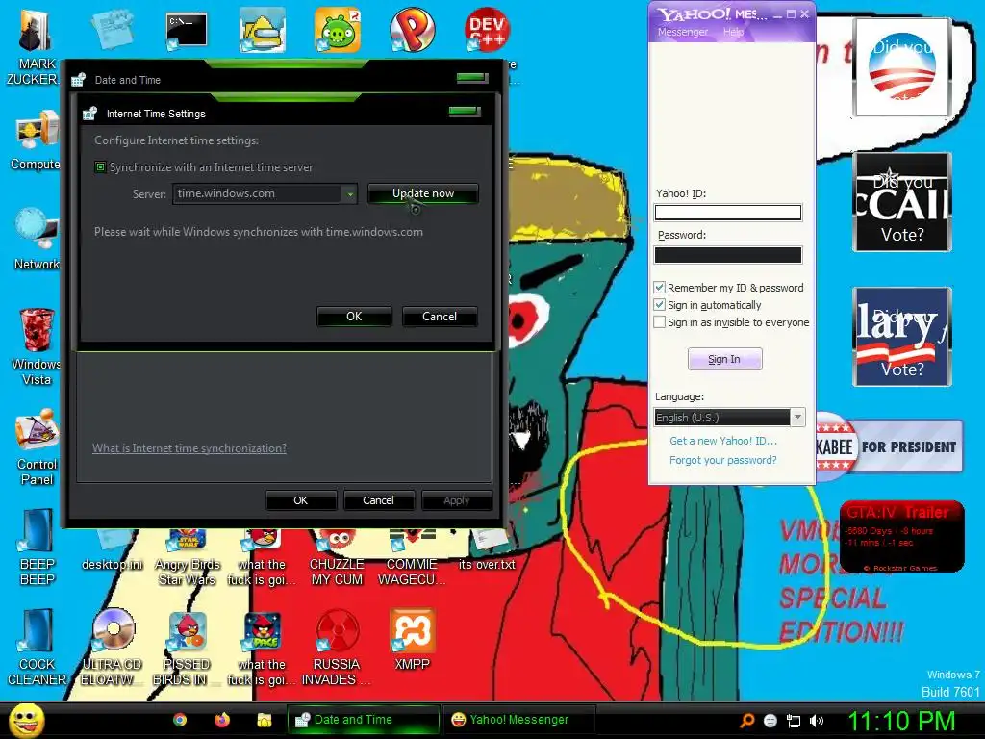The width and height of the screenshot is (985, 739).
Task: Open the Language dropdown in Yahoo Messenger
Action: (x=797, y=418)
